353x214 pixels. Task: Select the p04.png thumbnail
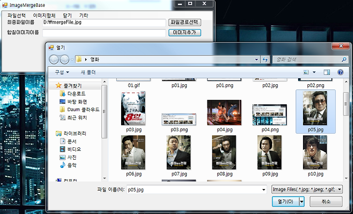click(x=270, y=115)
